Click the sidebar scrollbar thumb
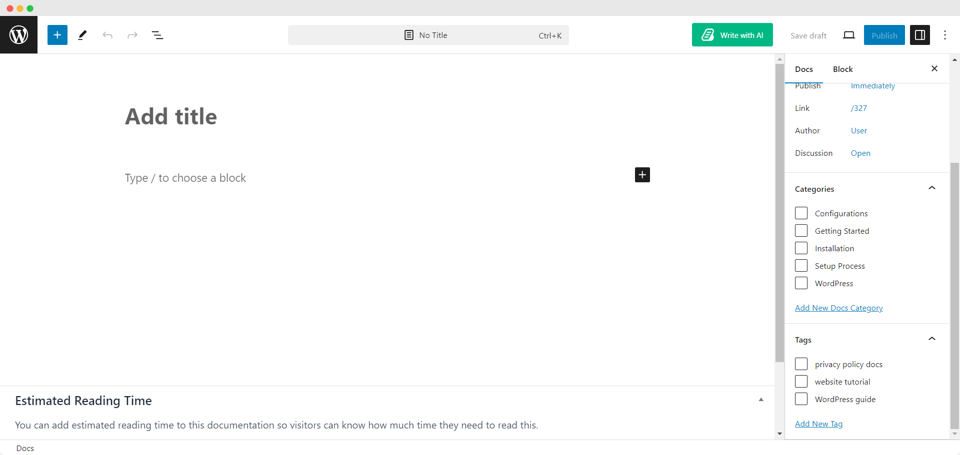The height and width of the screenshot is (455, 960). click(954, 295)
